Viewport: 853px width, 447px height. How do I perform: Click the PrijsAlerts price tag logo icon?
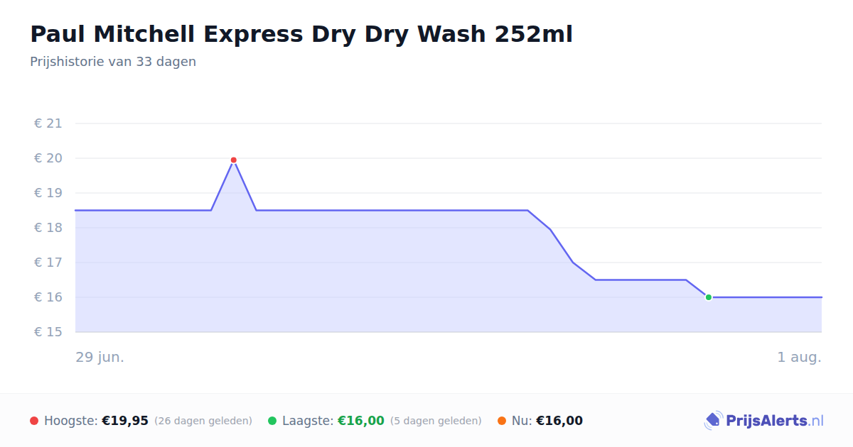(713, 421)
